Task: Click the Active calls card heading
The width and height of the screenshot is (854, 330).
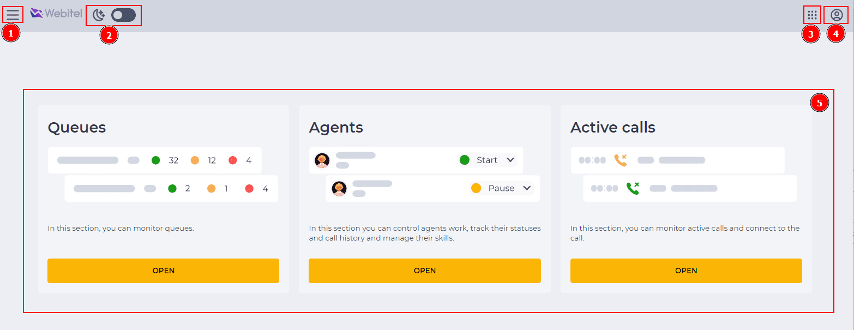Action: pos(613,128)
